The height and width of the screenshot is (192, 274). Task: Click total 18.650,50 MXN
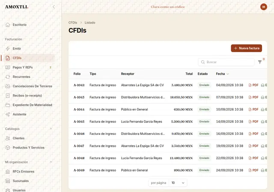click(182, 97)
